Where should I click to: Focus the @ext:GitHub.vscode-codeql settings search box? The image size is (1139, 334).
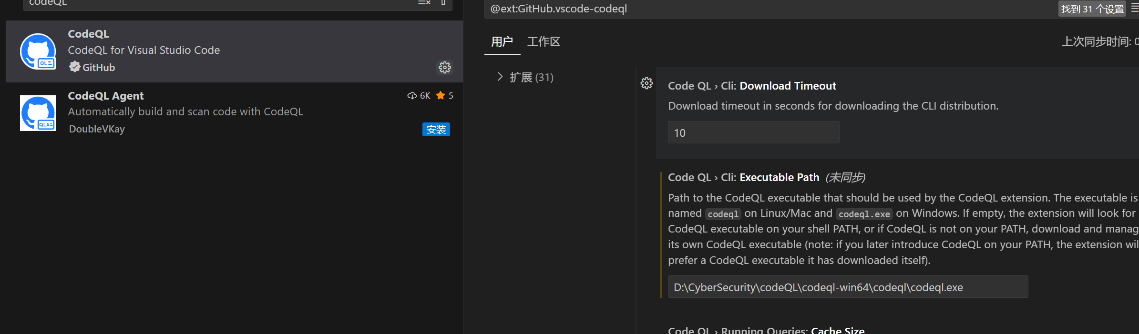[x=763, y=9]
